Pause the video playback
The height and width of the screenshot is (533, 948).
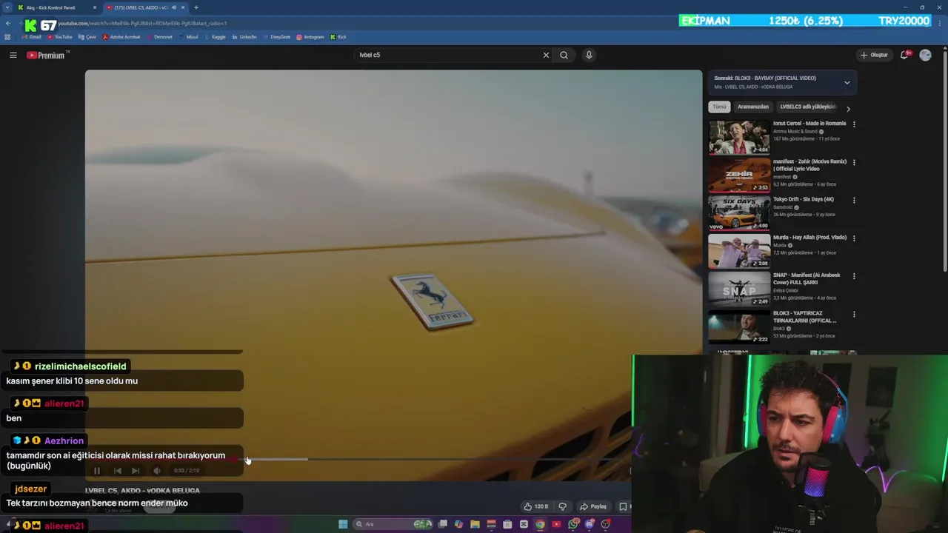coord(96,470)
